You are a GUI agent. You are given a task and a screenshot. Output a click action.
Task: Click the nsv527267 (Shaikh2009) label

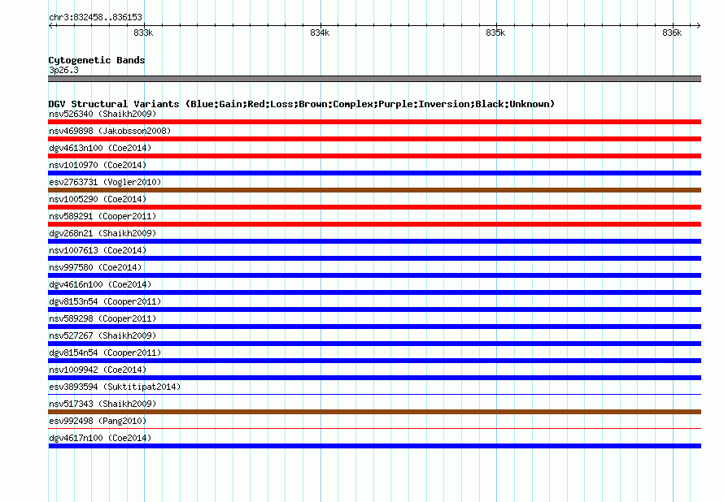click(102, 335)
